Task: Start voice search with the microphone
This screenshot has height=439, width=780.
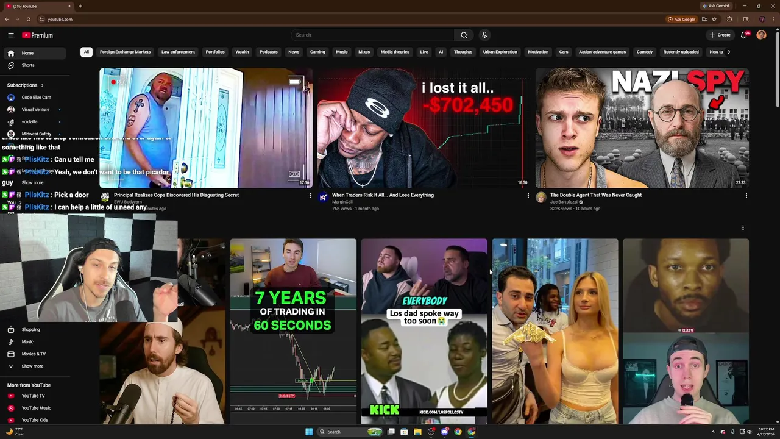Action: [484, 35]
